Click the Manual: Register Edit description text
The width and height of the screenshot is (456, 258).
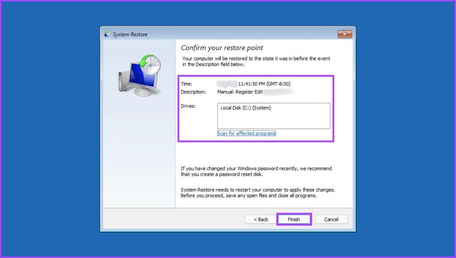240,92
